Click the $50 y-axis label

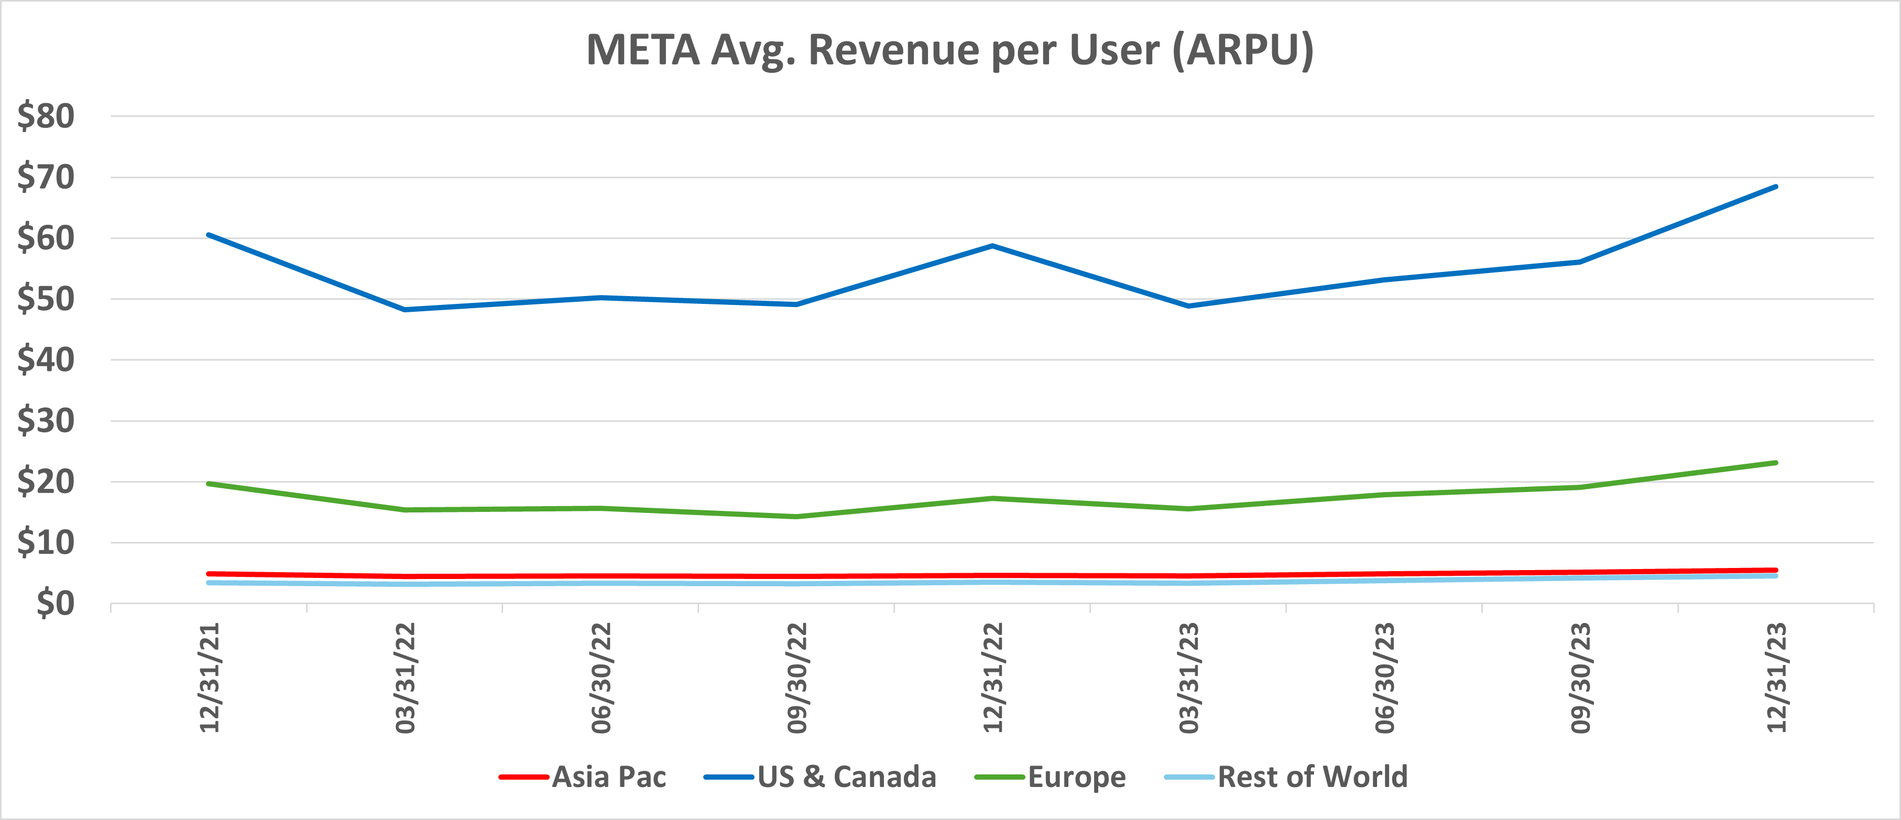coord(46,299)
